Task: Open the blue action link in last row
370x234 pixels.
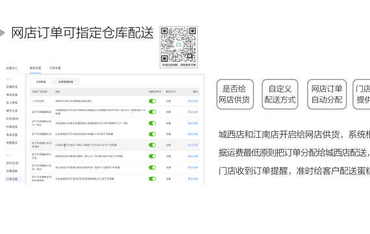Action: point(193,179)
